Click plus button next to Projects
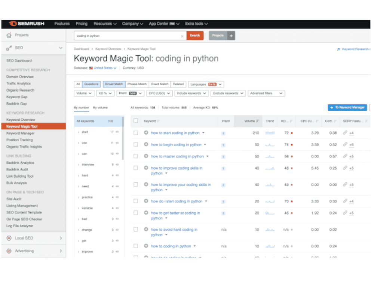 pos(231,36)
